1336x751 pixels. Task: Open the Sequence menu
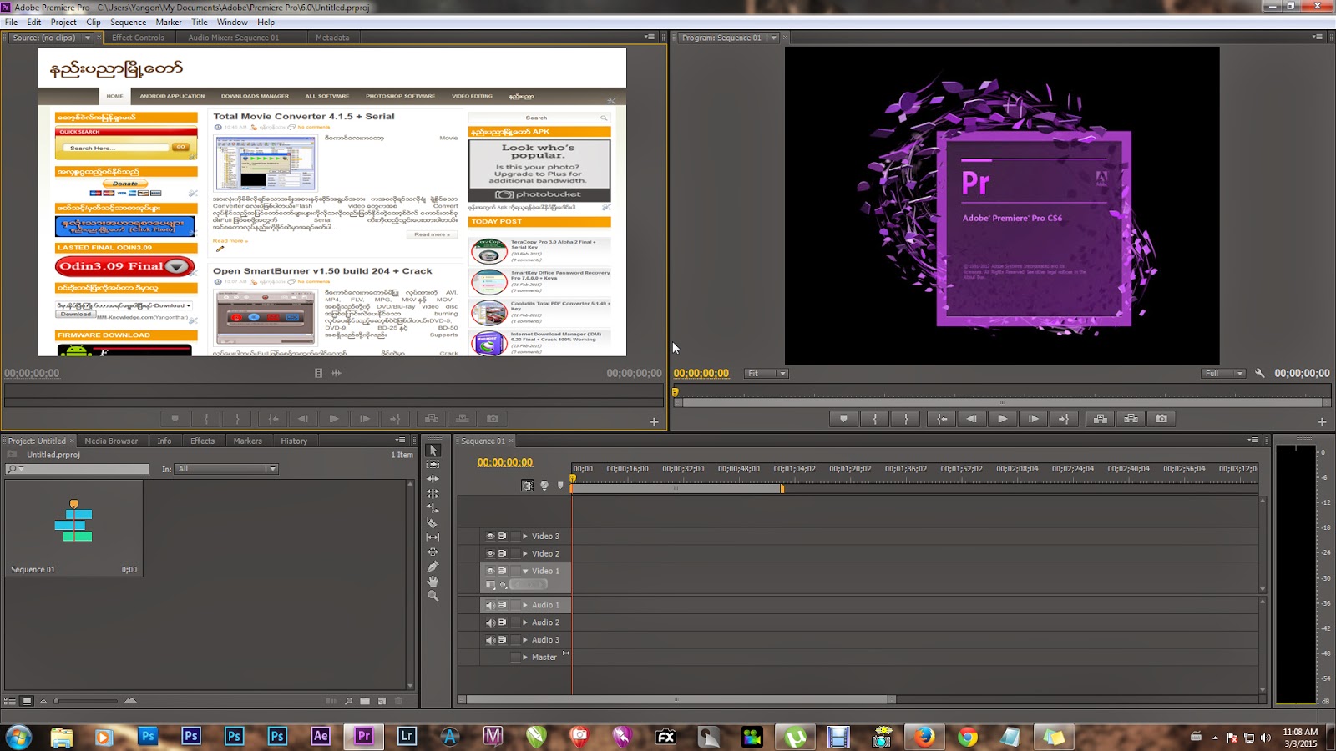coord(128,23)
